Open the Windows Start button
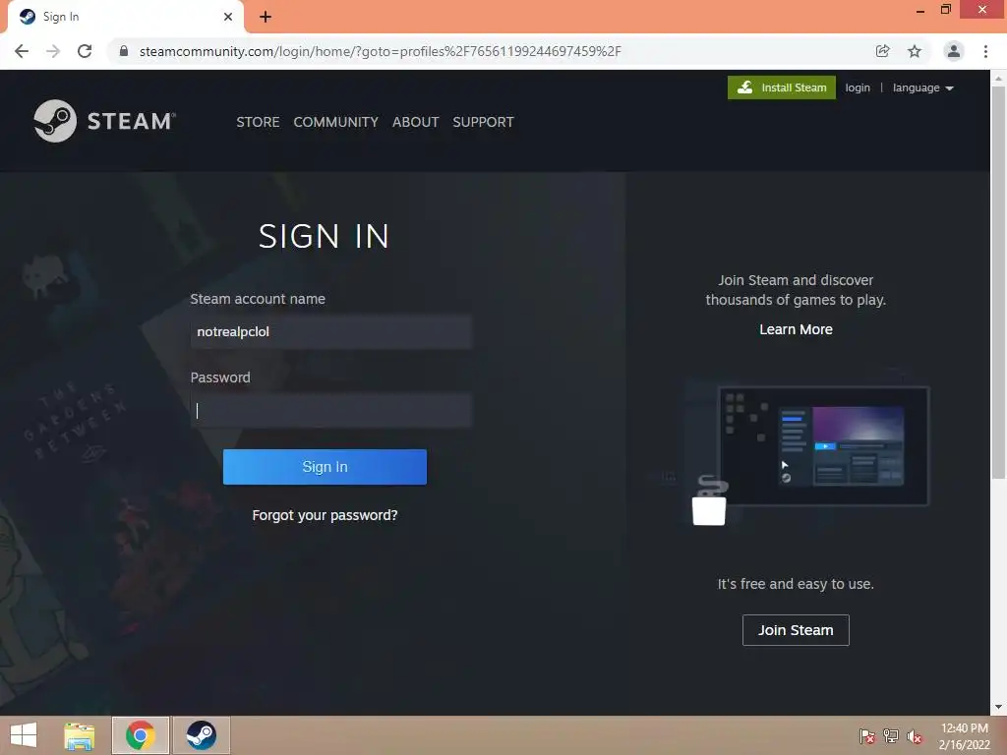 pyautogui.click(x=24, y=735)
